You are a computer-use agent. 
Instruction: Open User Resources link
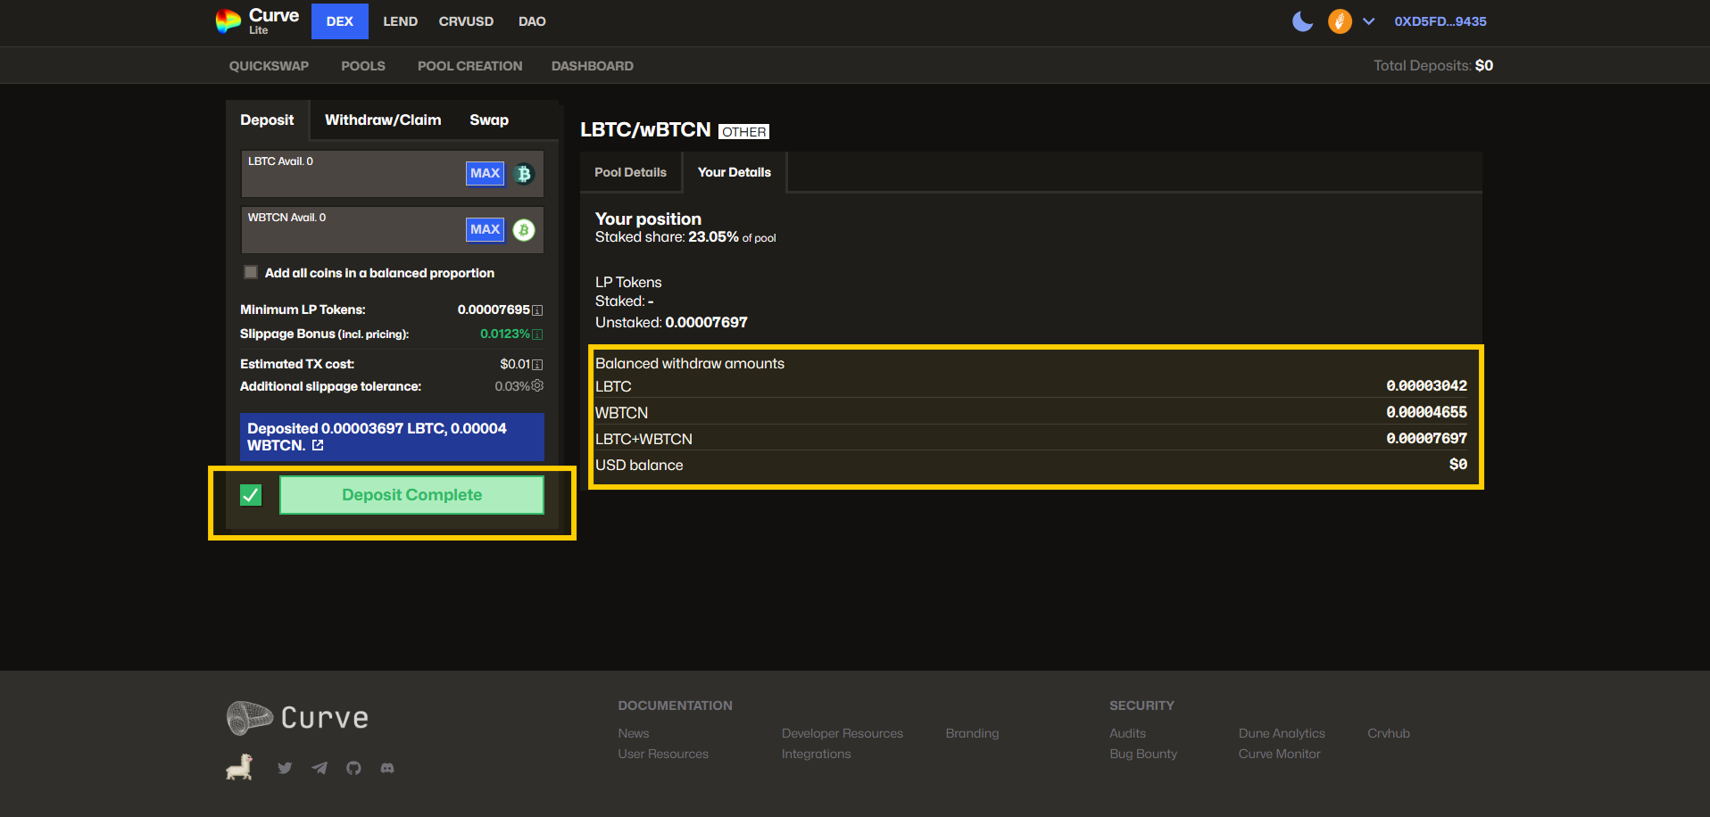(x=663, y=754)
